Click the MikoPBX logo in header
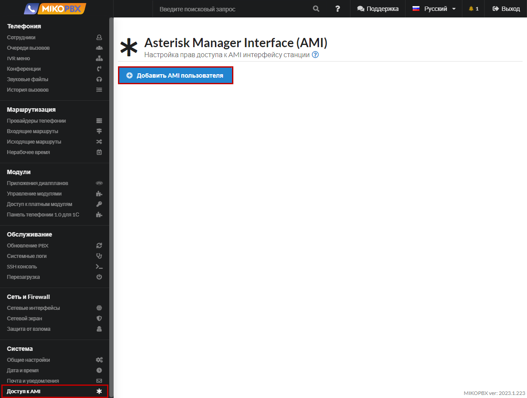 pos(55,9)
